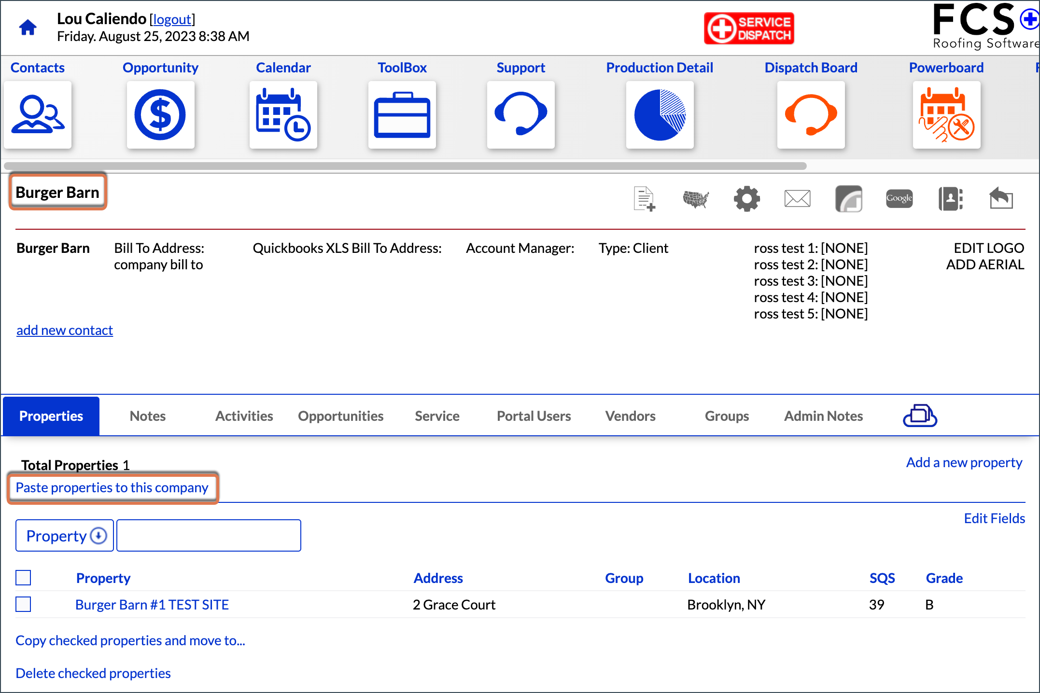
Task: Open the address book icon
Action: pyautogui.click(x=951, y=198)
